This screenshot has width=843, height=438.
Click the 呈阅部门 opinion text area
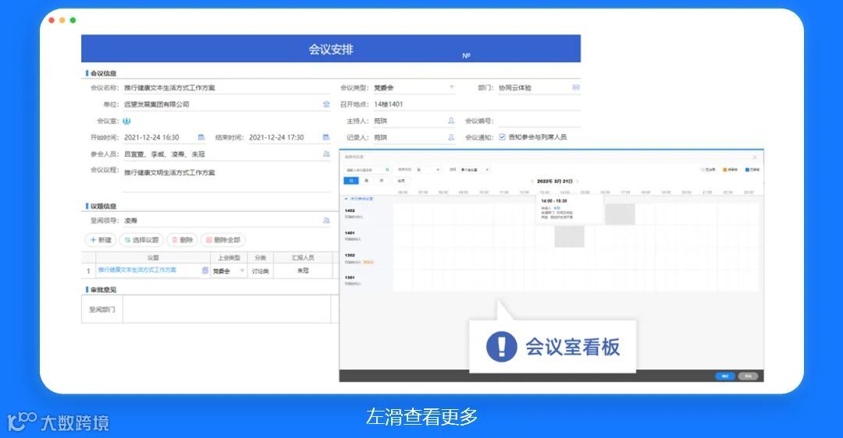[227, 309]
